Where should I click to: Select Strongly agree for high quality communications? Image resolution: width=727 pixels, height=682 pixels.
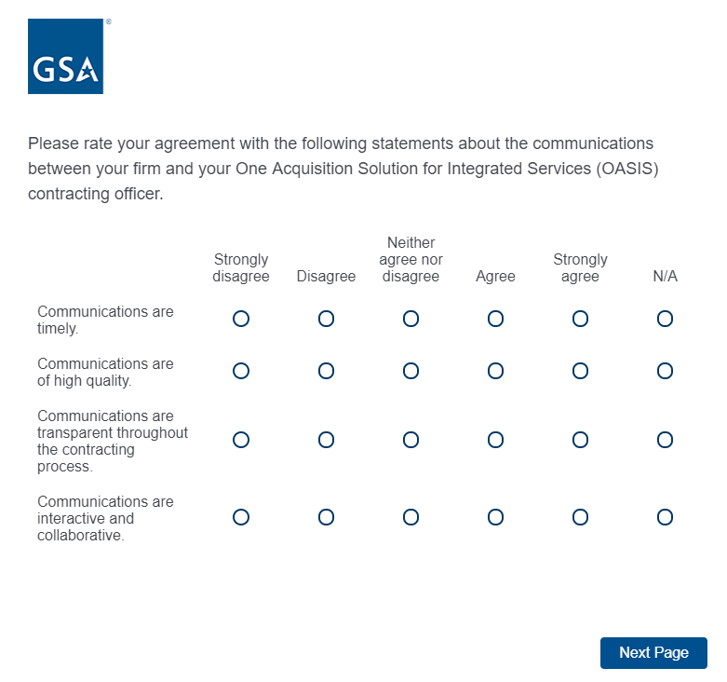click(x=580, y=371)
